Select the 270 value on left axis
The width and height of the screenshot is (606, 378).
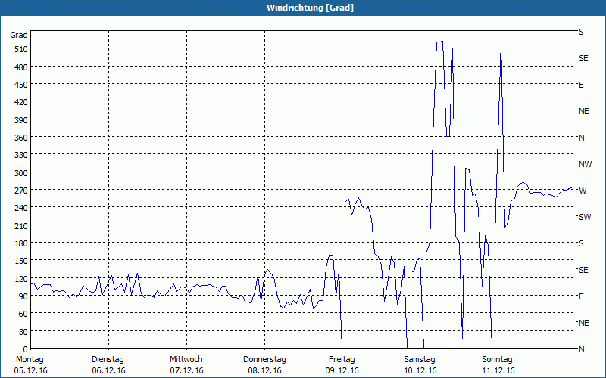21,191
